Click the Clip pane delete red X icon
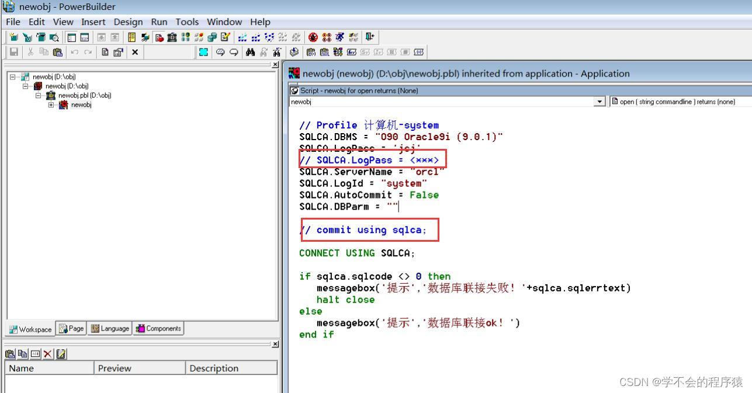 [48, 354]
